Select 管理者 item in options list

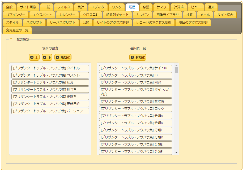pyautogui.click(x=136, y=102)
